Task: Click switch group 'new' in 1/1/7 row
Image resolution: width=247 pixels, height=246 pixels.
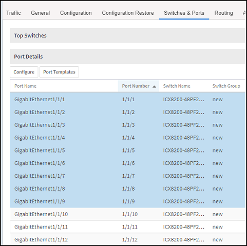Action: (217, 176)
